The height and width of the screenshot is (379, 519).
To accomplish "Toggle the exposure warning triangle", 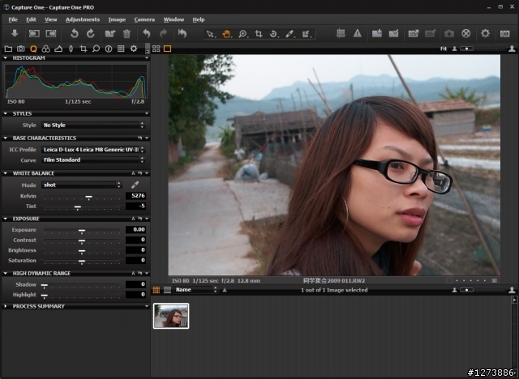I will pos(358,33).
